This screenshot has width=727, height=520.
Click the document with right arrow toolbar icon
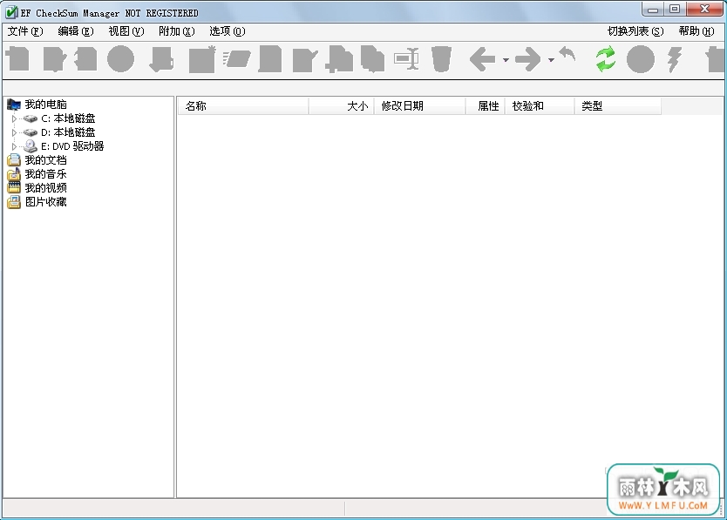(x=54, y=59)
